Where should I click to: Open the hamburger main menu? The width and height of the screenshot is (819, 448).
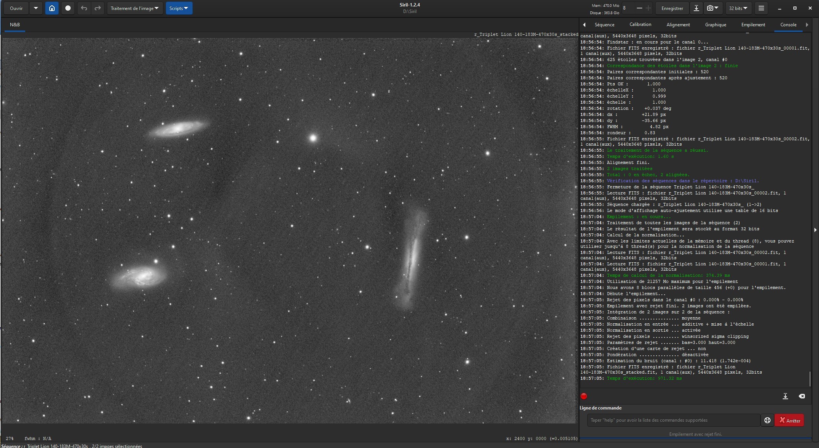(761, 8)
